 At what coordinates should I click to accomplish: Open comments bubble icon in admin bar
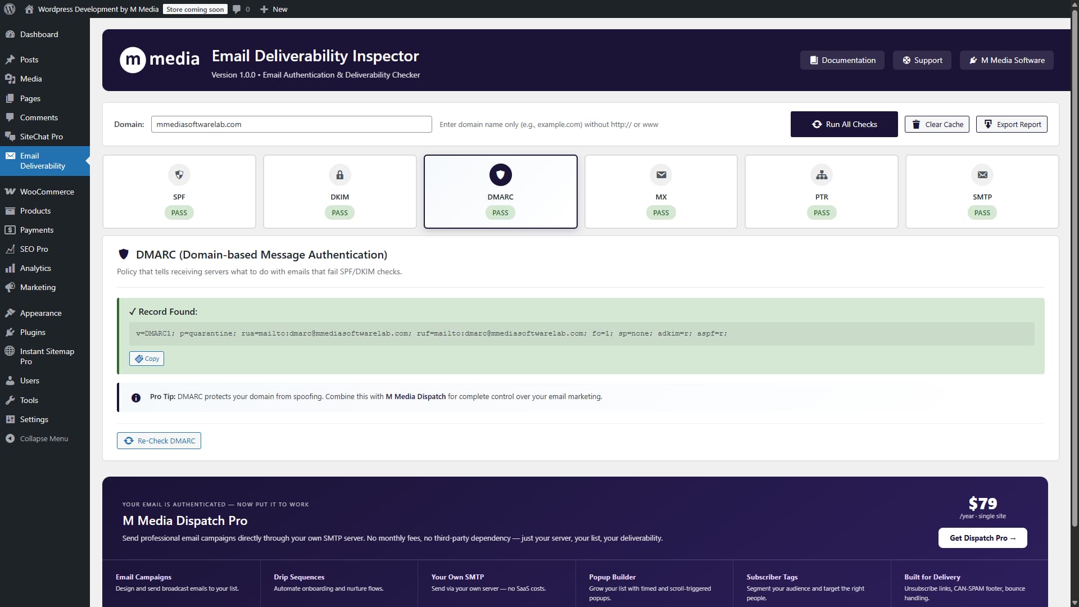(x=237, y=9)
